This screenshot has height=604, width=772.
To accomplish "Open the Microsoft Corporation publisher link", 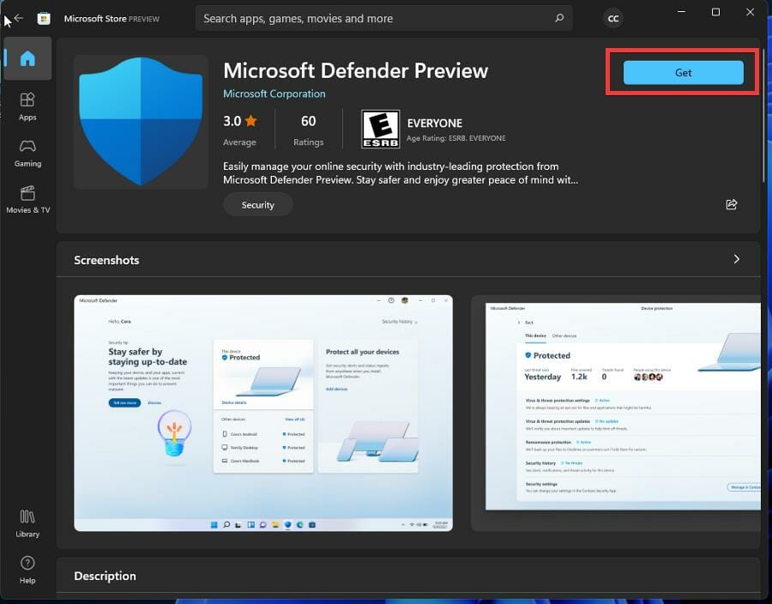I will coord(274,94).
